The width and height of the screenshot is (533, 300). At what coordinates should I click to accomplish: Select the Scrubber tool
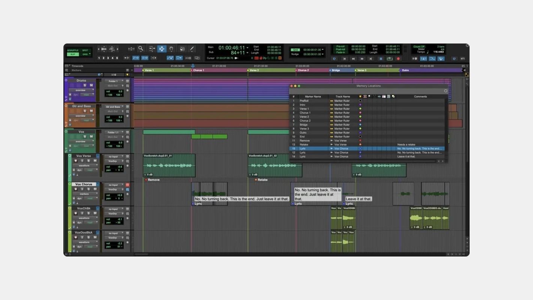pos(182,49)
